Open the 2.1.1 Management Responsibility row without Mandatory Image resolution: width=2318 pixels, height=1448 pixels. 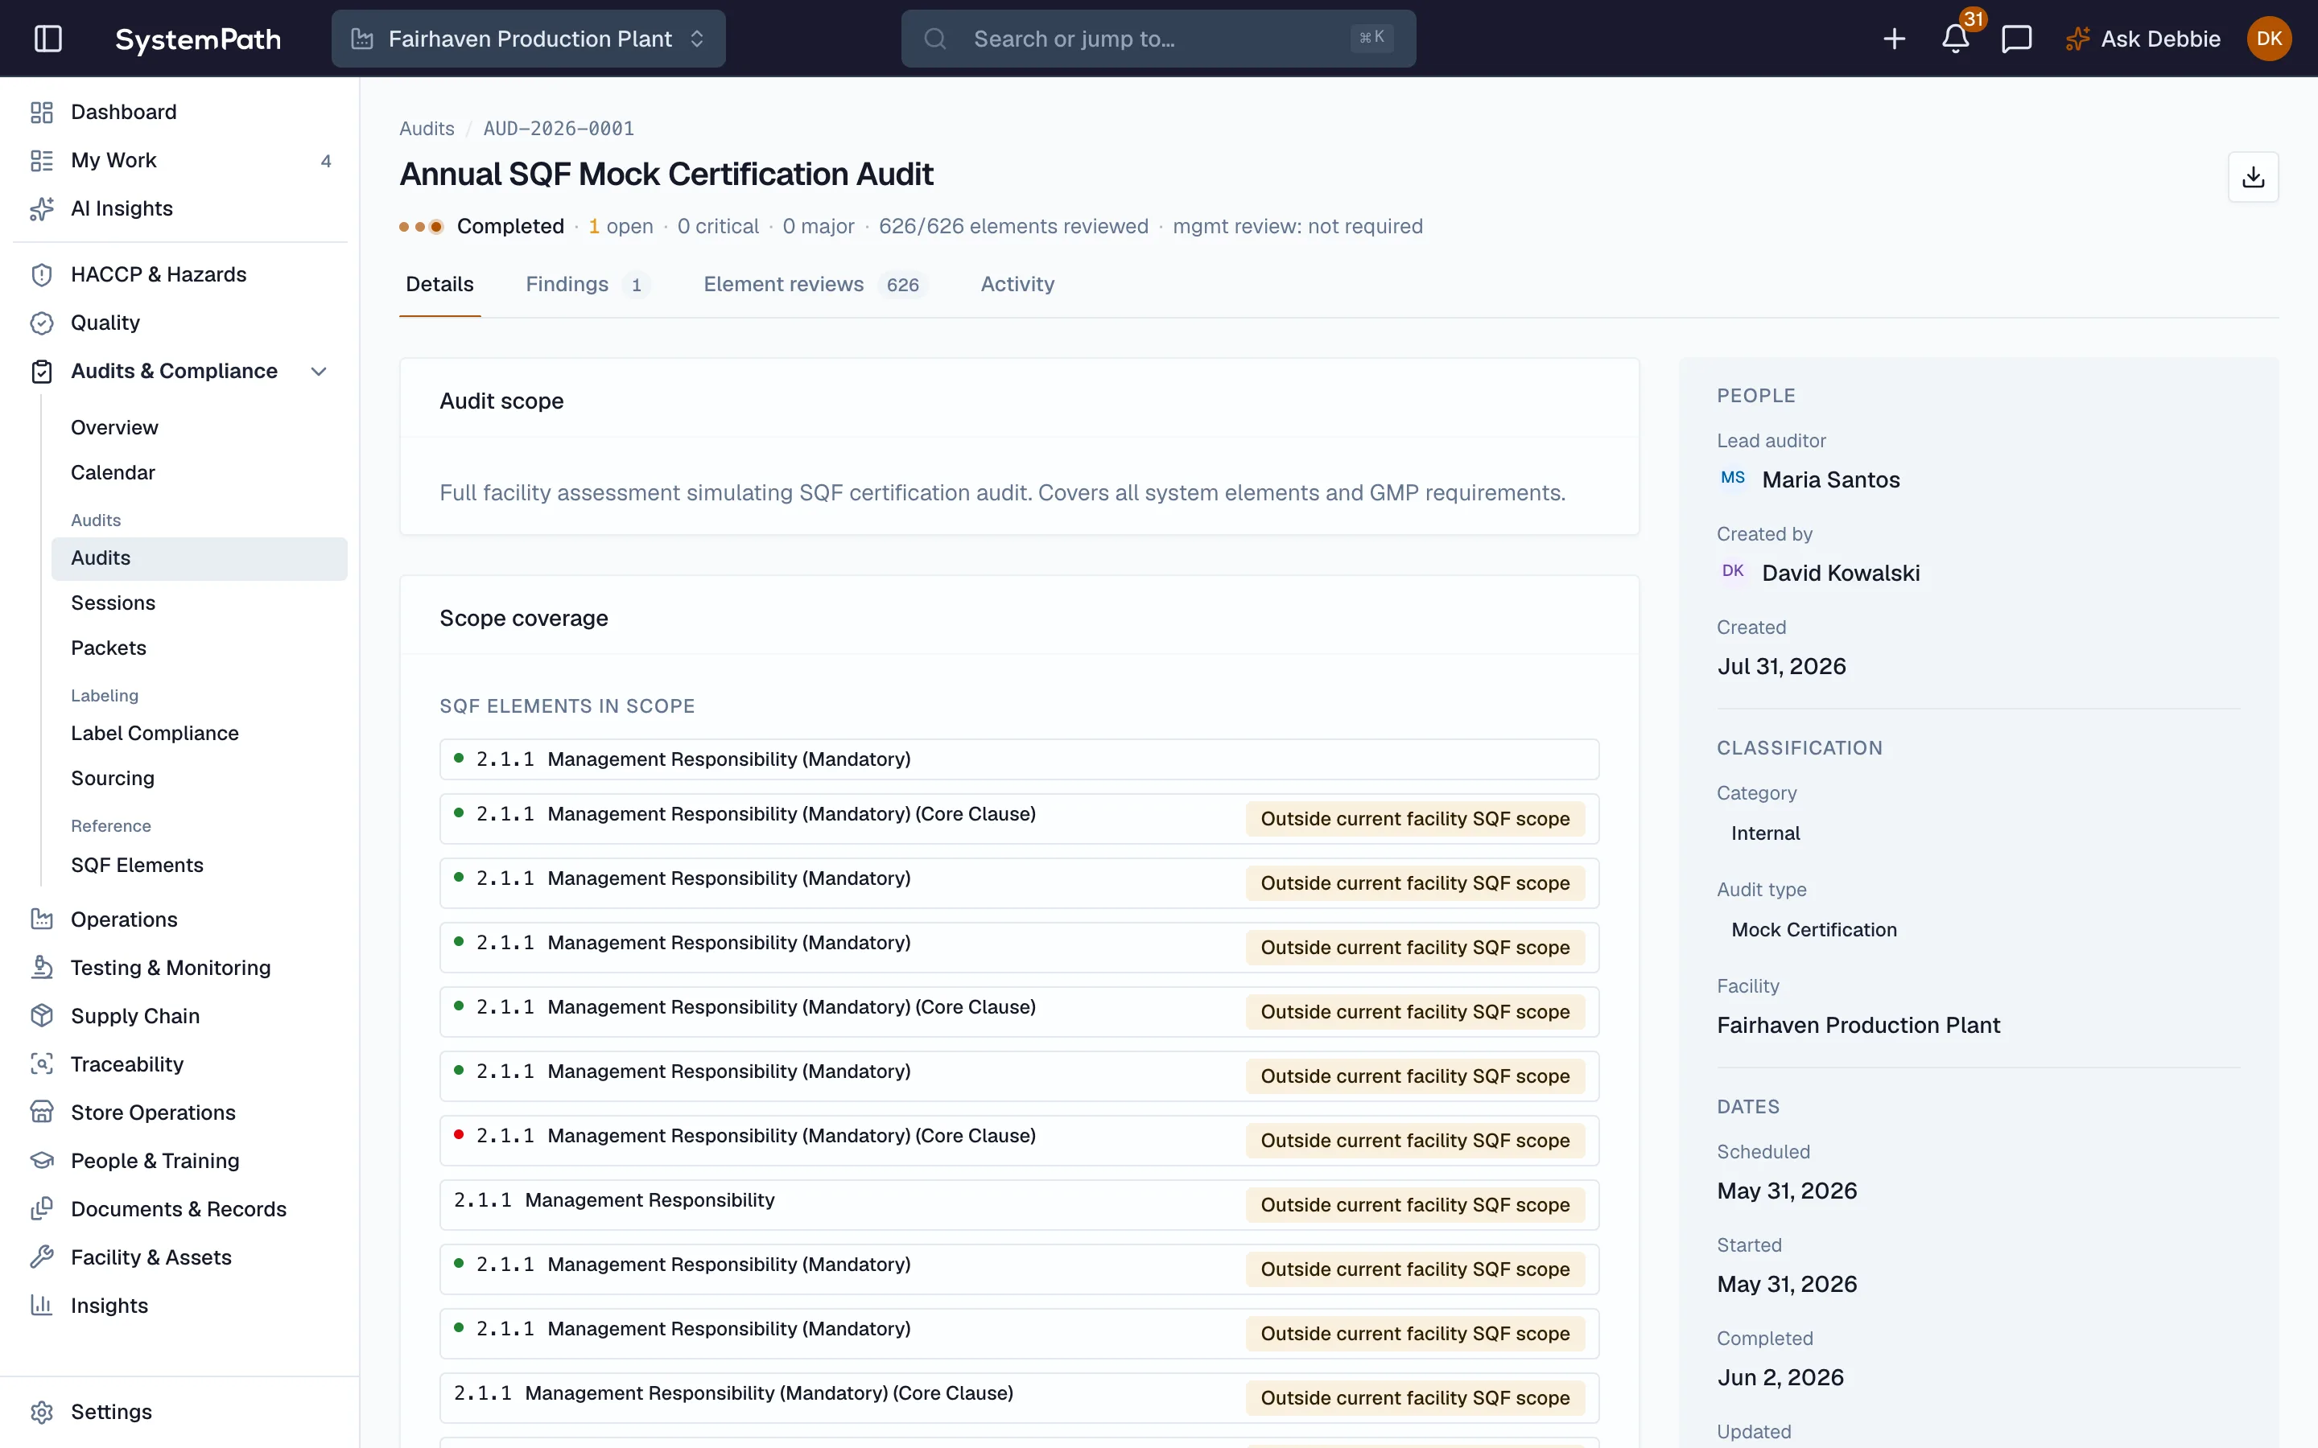click(x=1019, y=1205)
